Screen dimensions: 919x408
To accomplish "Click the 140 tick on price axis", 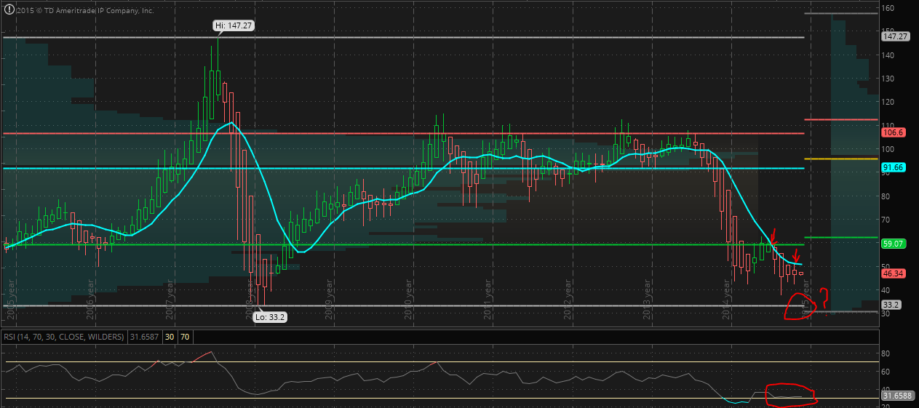I will (888, 55).
